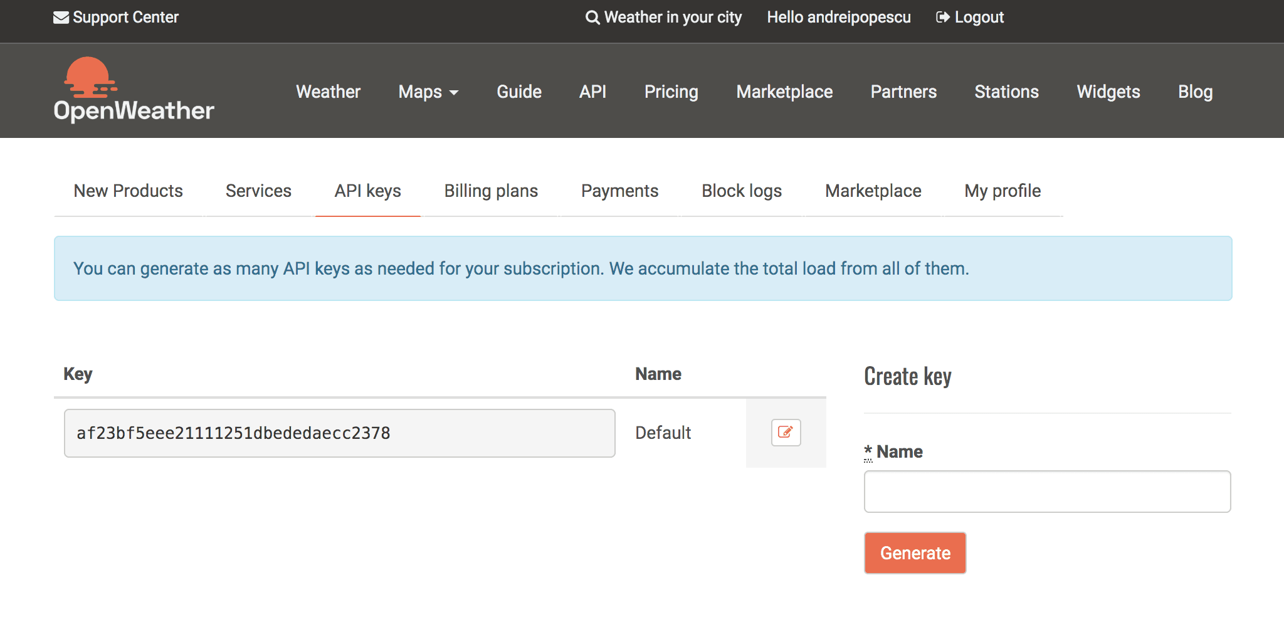
Task: Click the API key value field
Action: [340, 433]
